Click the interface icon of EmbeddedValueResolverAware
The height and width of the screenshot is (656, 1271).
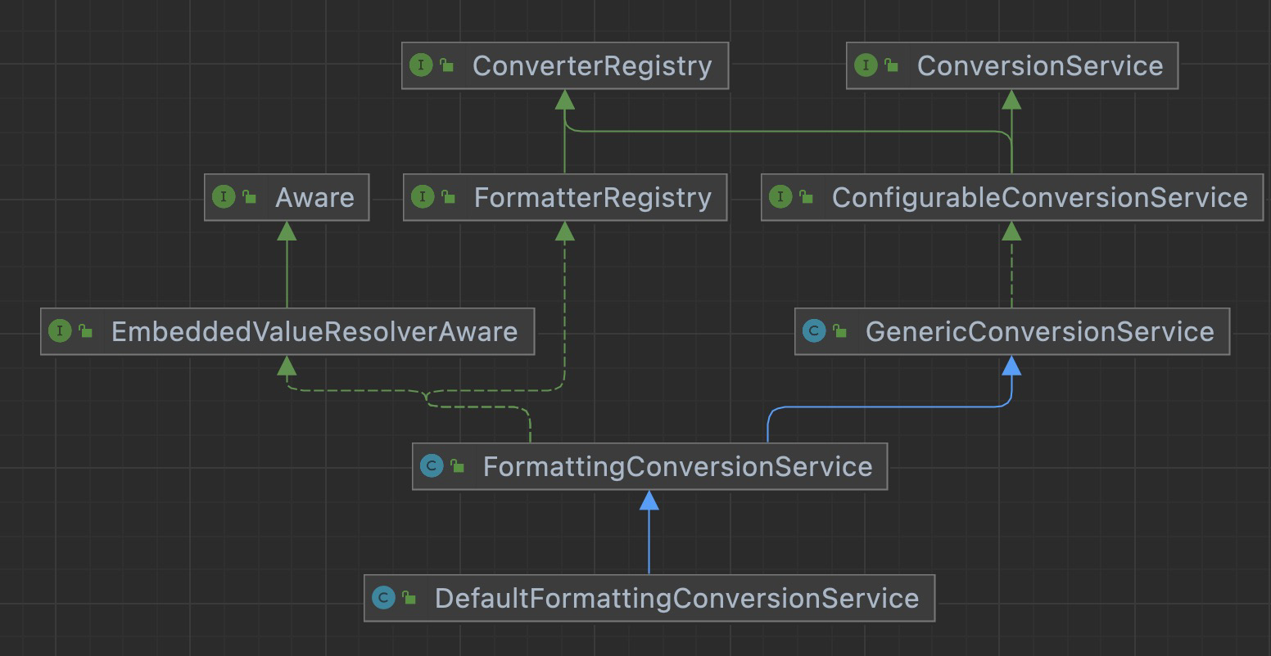(x=60, y=331)
